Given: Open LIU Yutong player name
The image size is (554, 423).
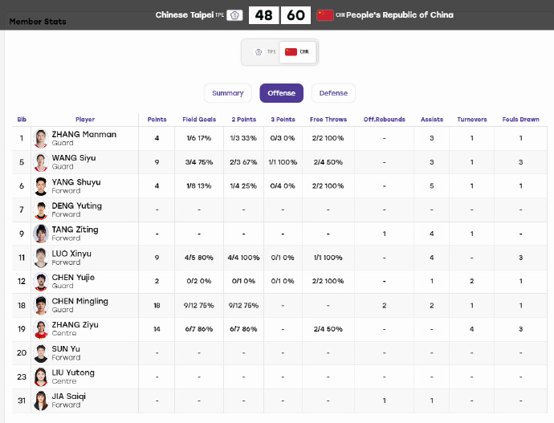Looking at the screenshot, I should pyautogui.click(x=73, y=372).
